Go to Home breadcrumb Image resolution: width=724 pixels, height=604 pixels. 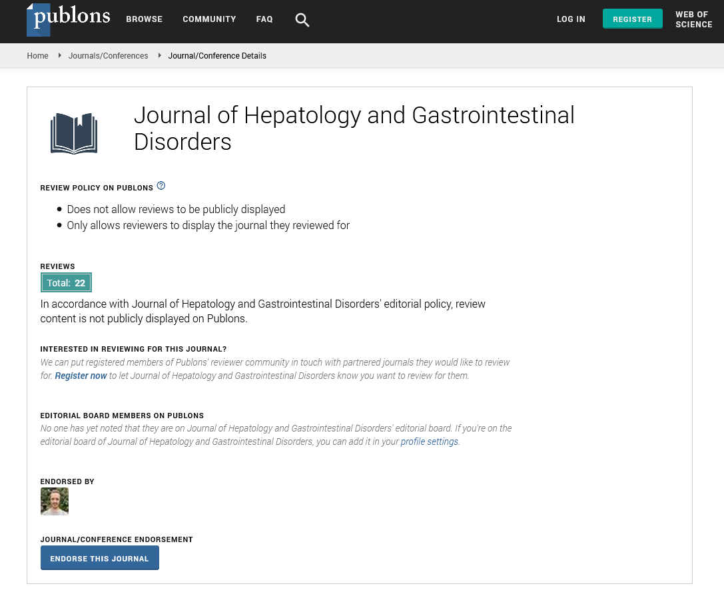pyautogui.click(x=37, y=56)
